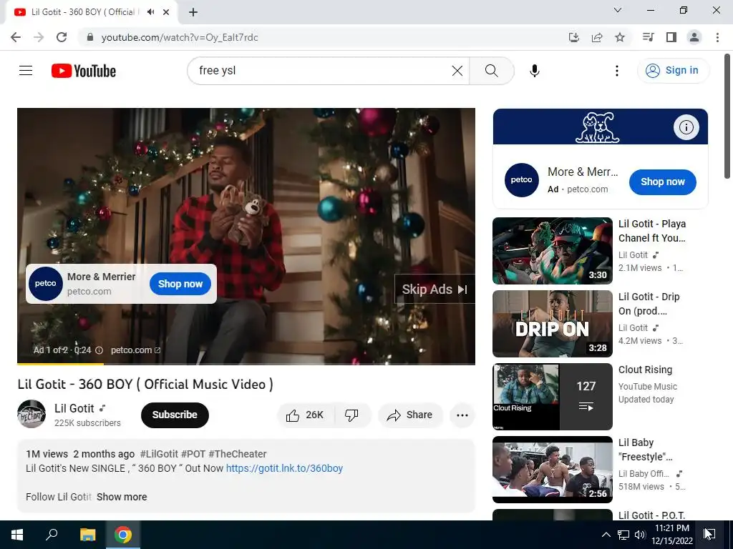Viewport: 733px width, 549px height.
Task: Subscribe to Lil Gotit channel
Action: tap(175, 415)
